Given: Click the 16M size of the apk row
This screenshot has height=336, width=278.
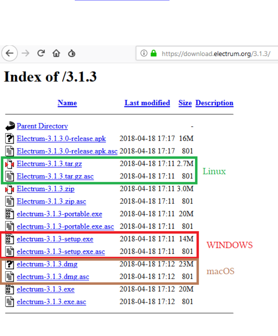Looking at the screenshot, I should pos(186,138).
